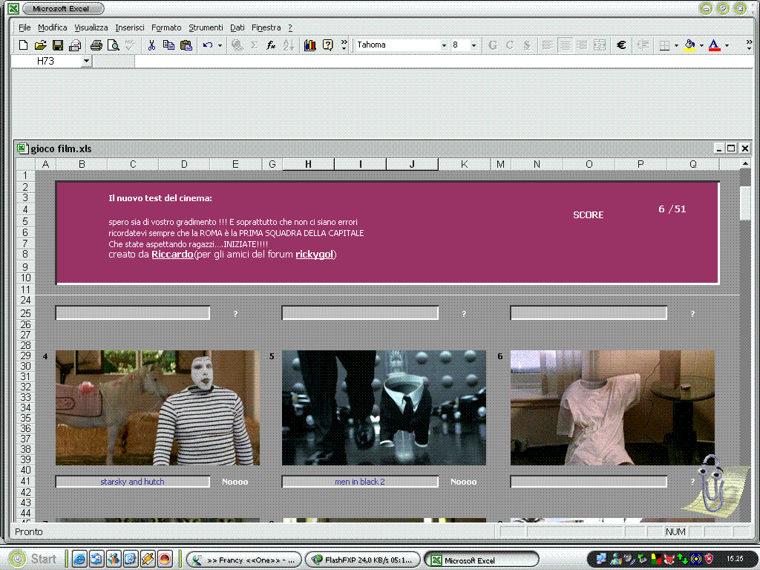Image resolution: width=760 pixels, height=570 pixels.
Task: Open the undo history dropdown arrow
Action: pyautogui.click(x=220, y=45)
